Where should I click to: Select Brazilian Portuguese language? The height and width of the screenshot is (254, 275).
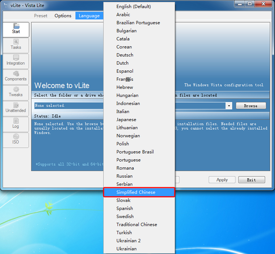(139, 23)
